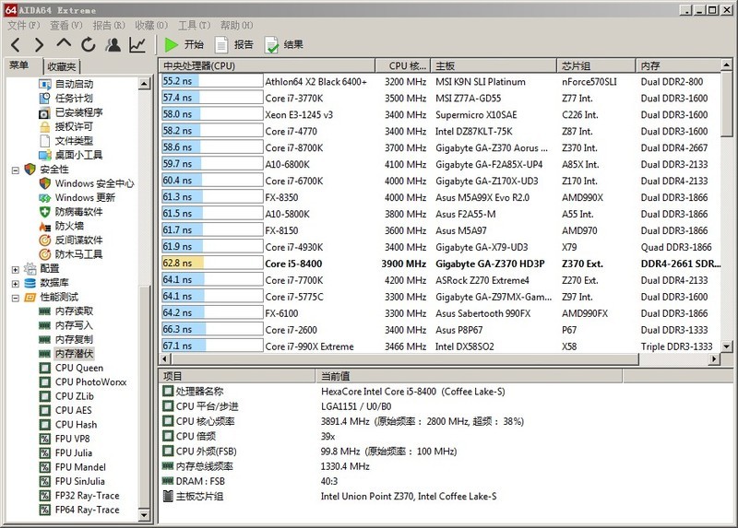Select 授权许可 lock icon
This screenshot has height=528, width=738.
click(44, 127)
